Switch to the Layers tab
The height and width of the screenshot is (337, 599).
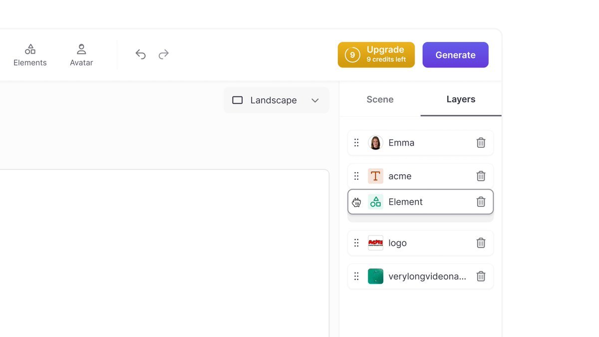pyautogui.click(x=461, y=99)
